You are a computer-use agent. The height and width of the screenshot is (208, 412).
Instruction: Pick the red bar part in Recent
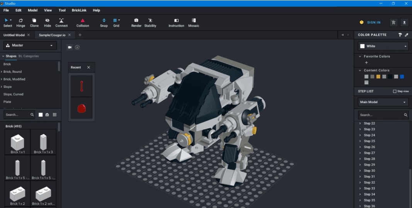pos(81,86)
